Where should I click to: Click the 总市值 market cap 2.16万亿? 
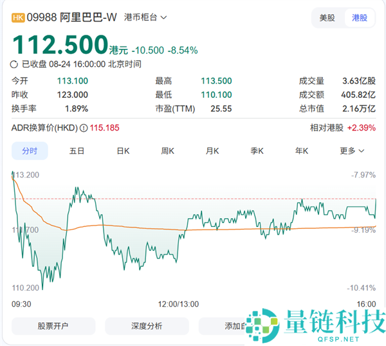(x=359, y=109)
